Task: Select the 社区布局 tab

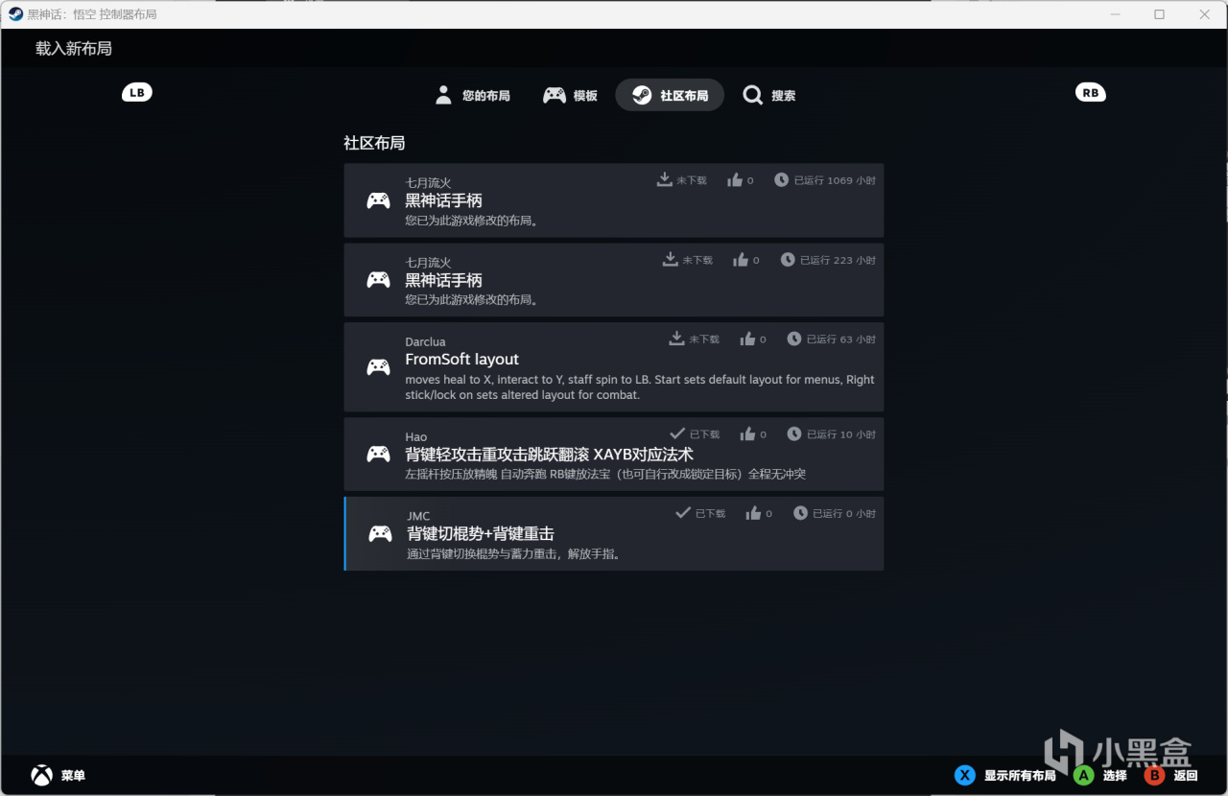Action: [670, 95]
